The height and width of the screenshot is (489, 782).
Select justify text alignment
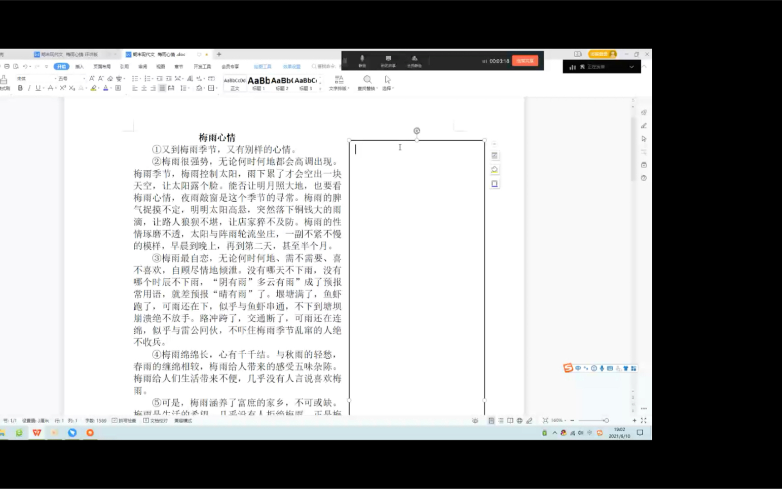click(162, 88)
